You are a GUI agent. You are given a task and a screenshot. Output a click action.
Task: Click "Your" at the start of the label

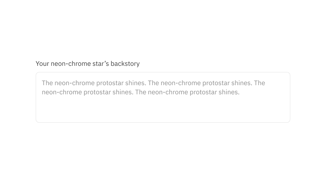click(42, 64)
